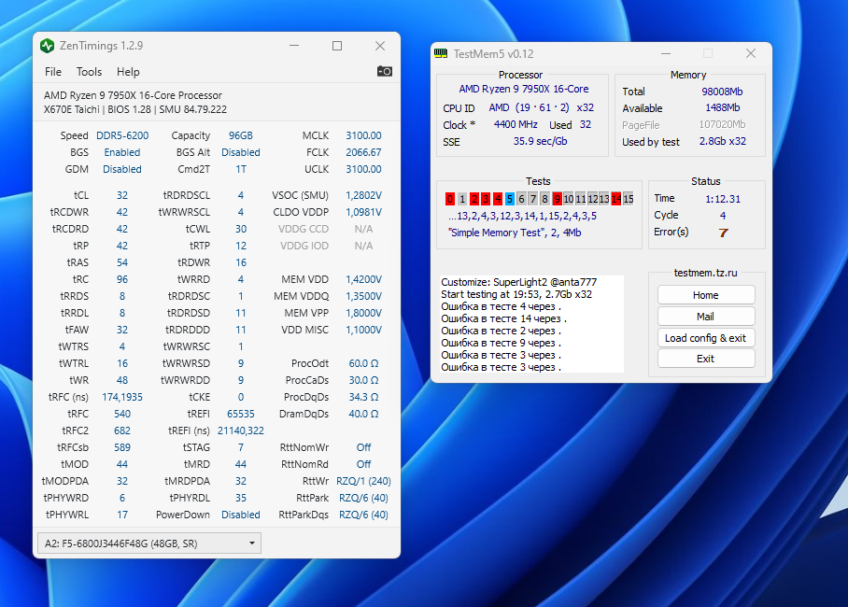The width and height of the screenshot is (848, 607).
Task: Click the Customize: SuperLight2 @anta777 log line
Action: point(518,282)
